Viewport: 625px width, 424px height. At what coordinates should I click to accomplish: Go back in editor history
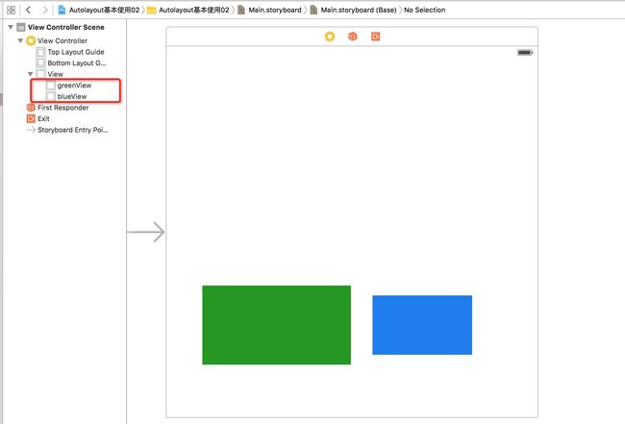(x=28, y=10)
